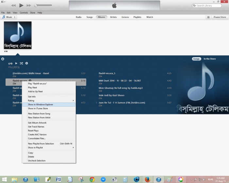The width and height of the screenshot is (229, 183).
Task: Play the expanded album
Action: (16, 63)
